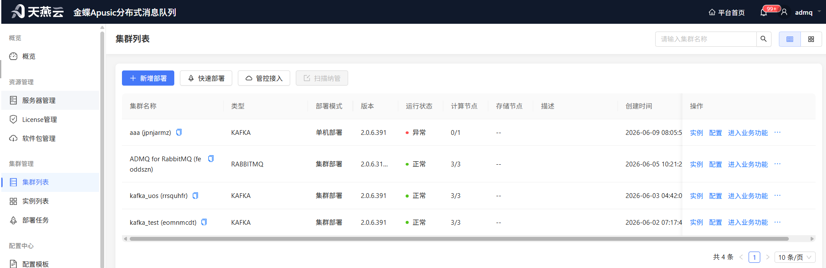The height and width of the screenshot is (268, 826).
Task: Open the notification bell with the 99+ badge
Action: [764, 13]
